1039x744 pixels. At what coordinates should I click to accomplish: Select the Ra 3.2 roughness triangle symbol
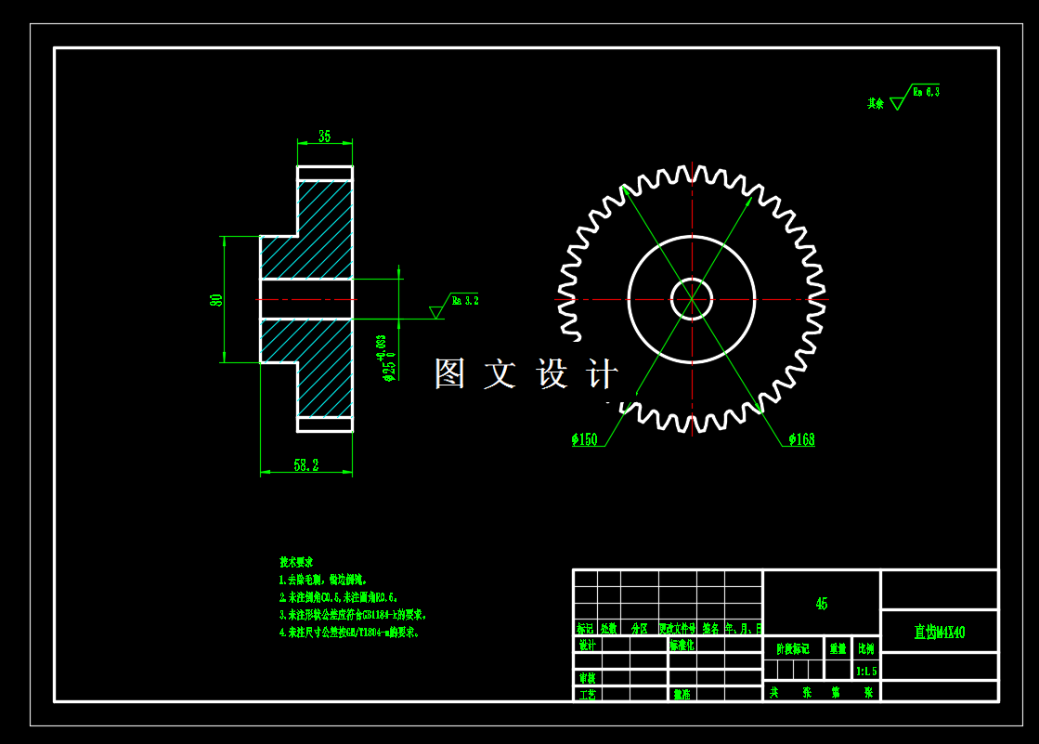436,312
